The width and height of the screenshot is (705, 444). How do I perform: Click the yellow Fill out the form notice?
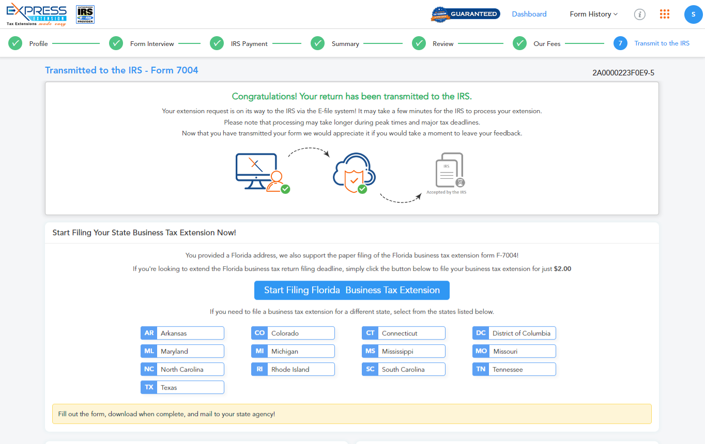pyautogui.click(x=352, y=414)
